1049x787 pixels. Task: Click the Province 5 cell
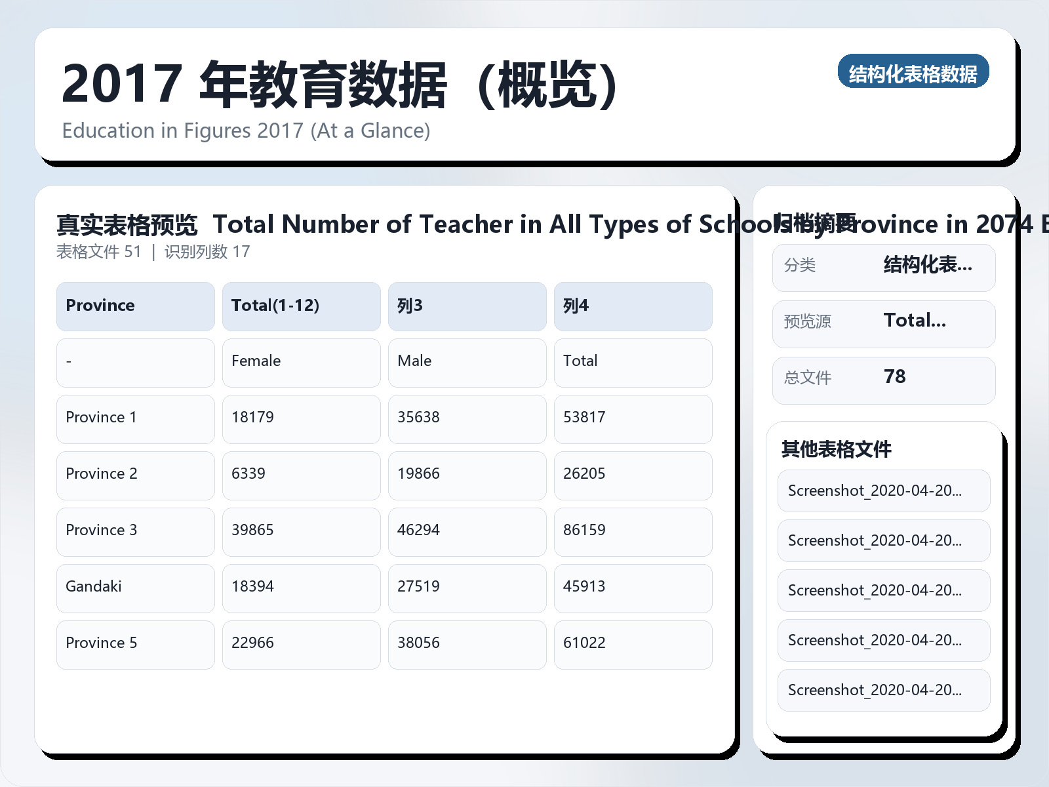point(135,643)
